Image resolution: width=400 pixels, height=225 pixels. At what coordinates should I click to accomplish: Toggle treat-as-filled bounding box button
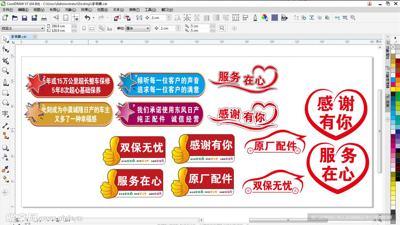[x=222, y=28]
